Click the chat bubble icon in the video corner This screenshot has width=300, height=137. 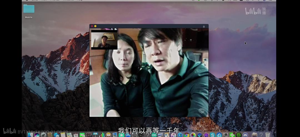point(201,111)
